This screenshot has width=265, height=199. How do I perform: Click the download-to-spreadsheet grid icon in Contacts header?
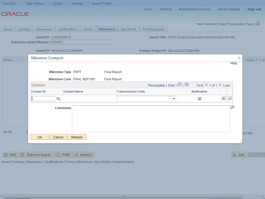coord(186,85)
